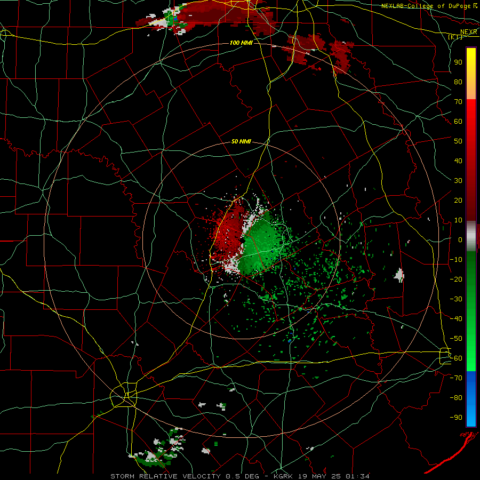Click the -70 value on velocity scale
Screen dimensions: 480x480
point(456,378)
